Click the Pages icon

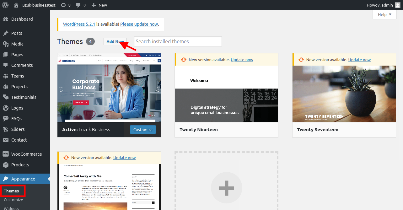pos(6,55)
